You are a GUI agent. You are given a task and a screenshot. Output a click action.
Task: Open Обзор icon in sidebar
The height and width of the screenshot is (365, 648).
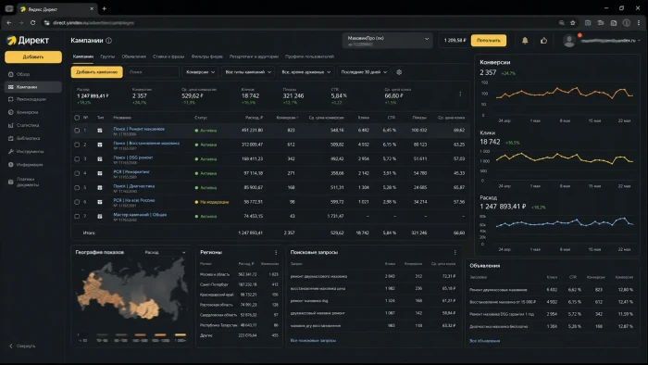pos(11,74)
